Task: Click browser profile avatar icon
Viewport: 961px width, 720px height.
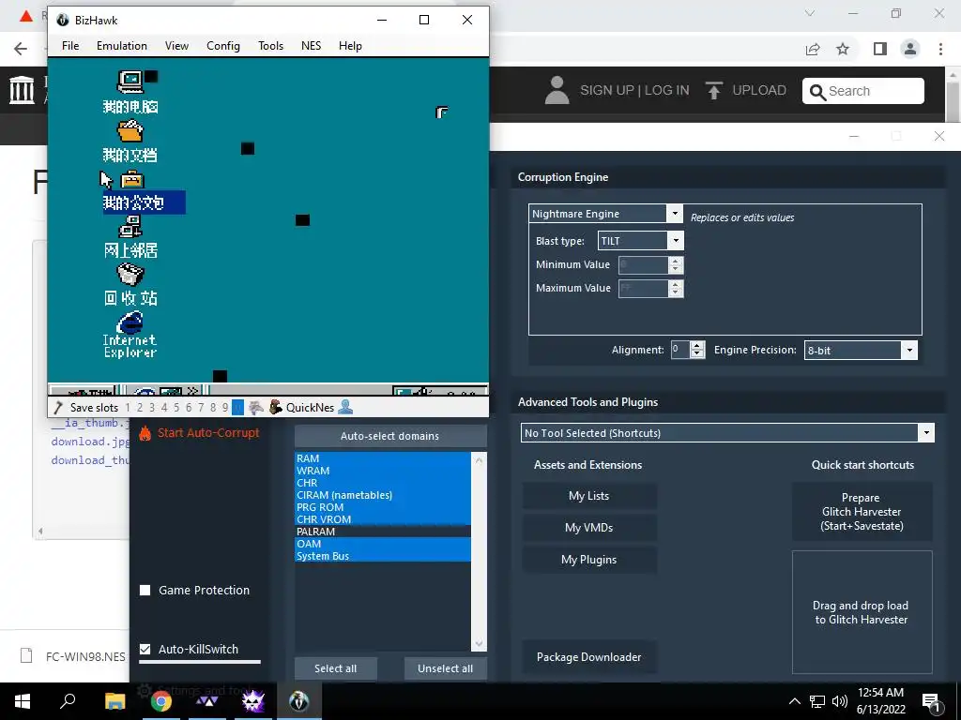Action: [x=910, y=49]
